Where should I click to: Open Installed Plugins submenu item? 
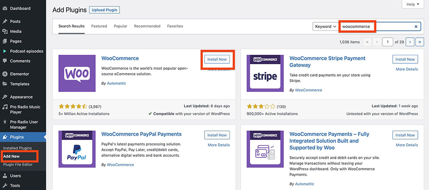pos(18,148)
